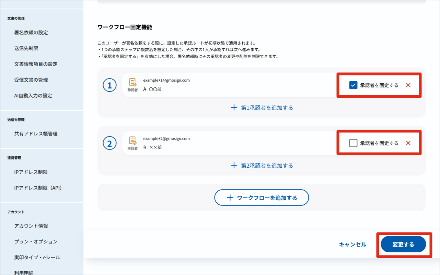Remove approver A with red X icon
This screenshot has width=440, height=275.
408,85
